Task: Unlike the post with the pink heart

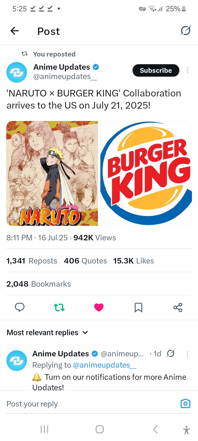Action: click(99, 307)
